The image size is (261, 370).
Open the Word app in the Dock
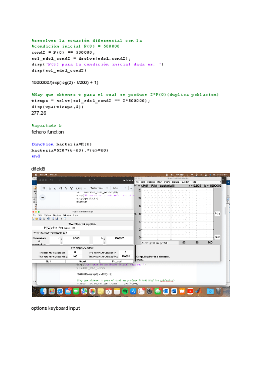pos(174,291)
